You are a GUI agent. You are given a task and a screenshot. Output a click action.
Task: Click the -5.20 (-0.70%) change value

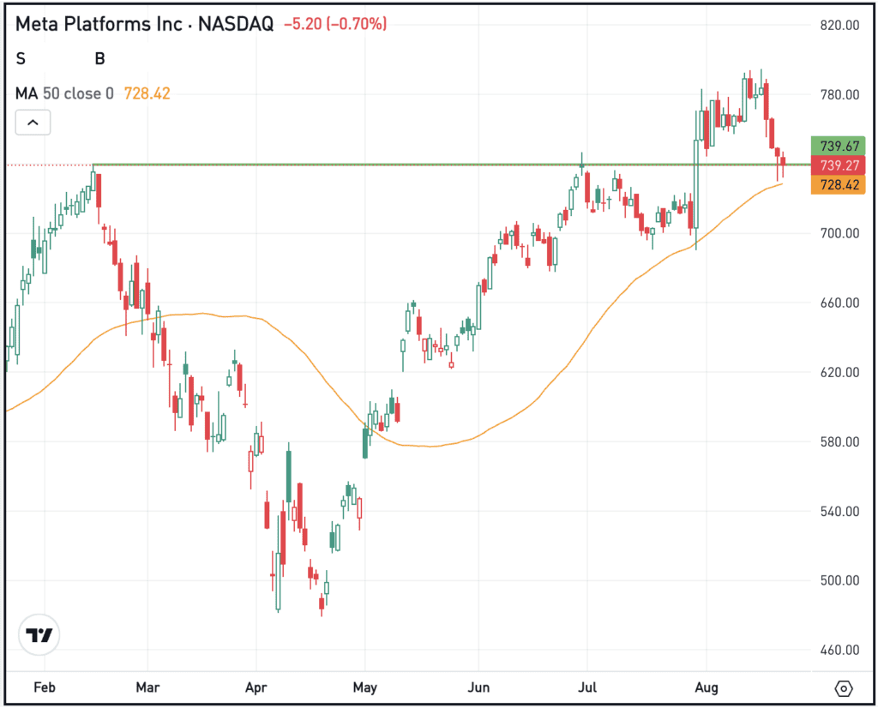[x=335, y=24]
